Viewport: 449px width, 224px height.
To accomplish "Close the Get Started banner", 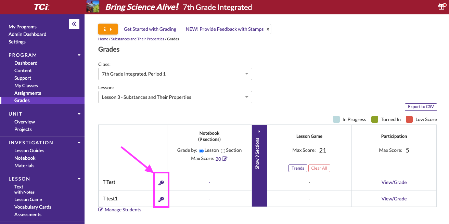I will point(268,29).
